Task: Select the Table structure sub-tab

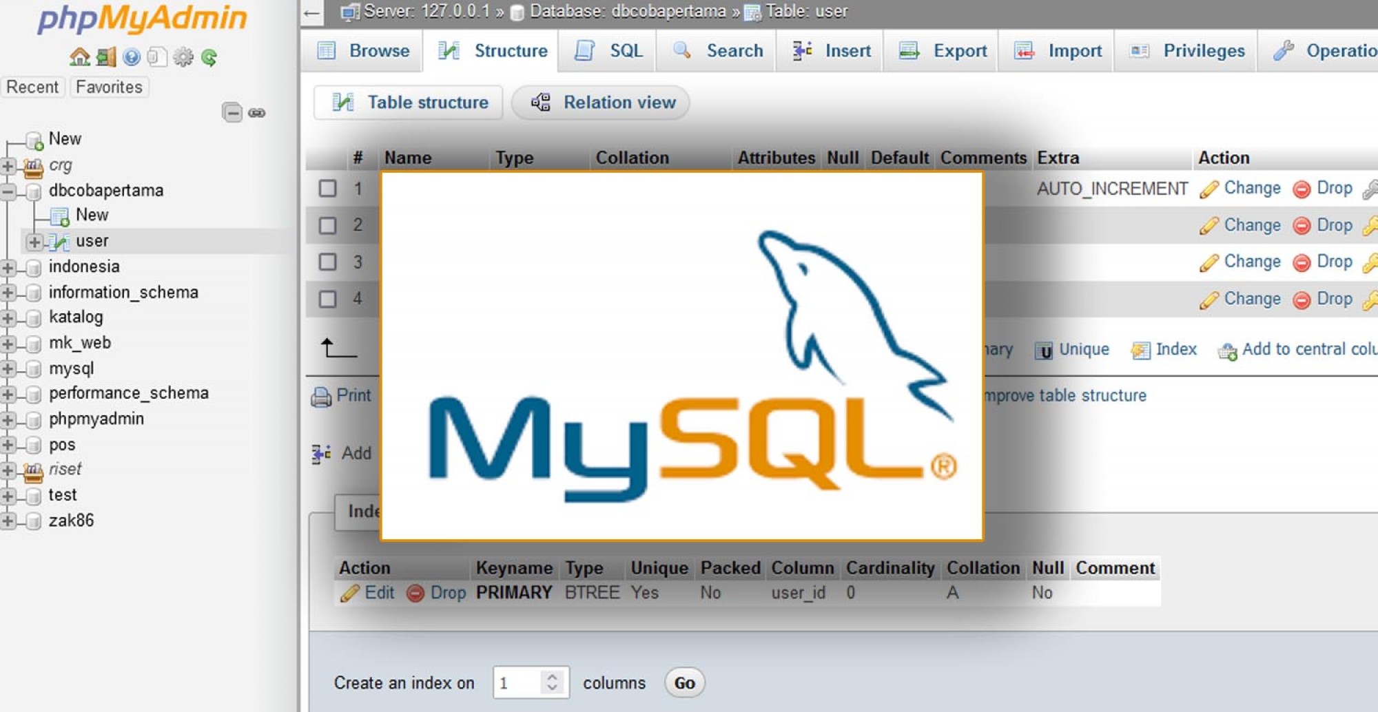Action: pyautogui.click(x=409, y=103)
